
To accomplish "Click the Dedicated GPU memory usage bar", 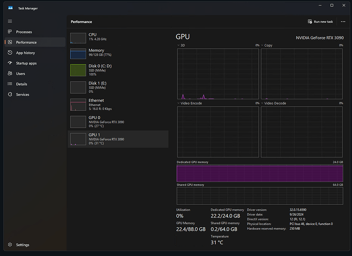I will pyautogui.click(x=260, y=174).
